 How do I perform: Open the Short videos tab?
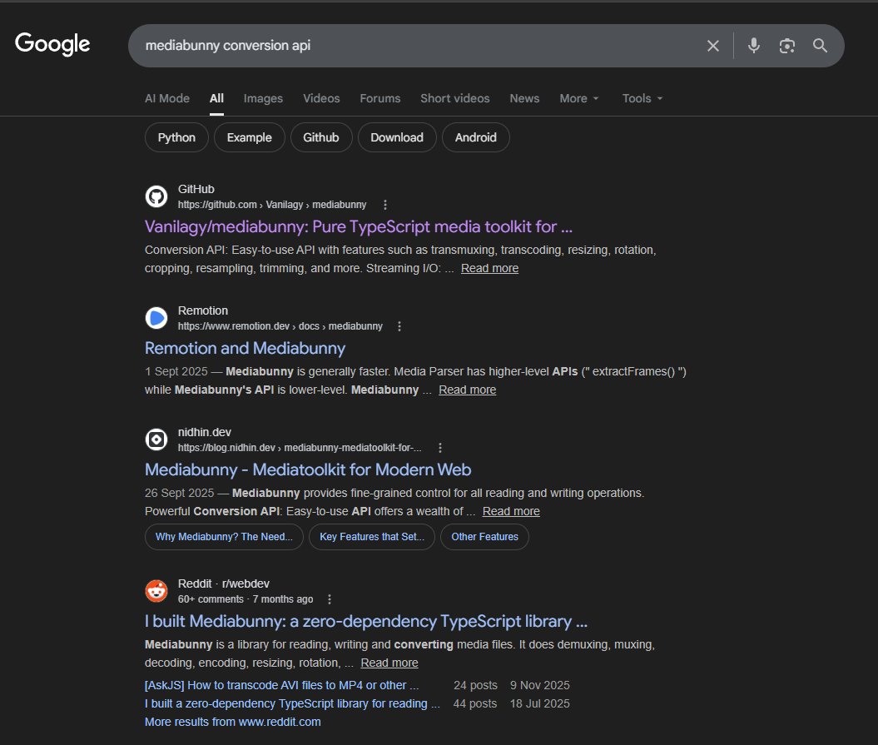click(x=455, y=98)
